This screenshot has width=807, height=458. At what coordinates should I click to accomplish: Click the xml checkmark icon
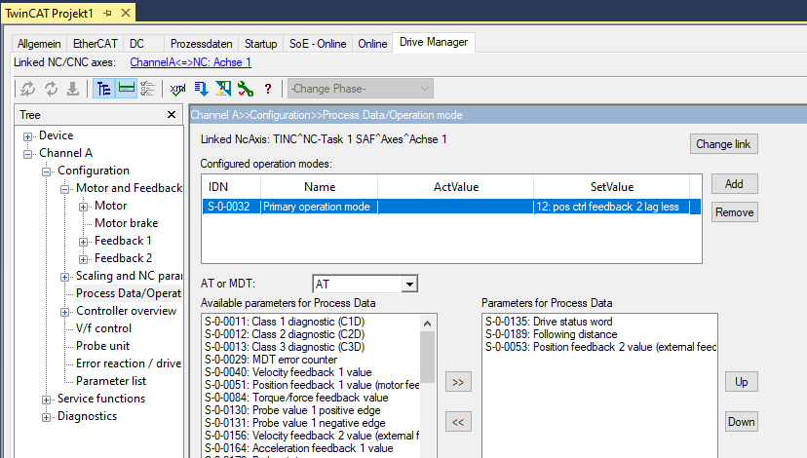click(177, 89)
